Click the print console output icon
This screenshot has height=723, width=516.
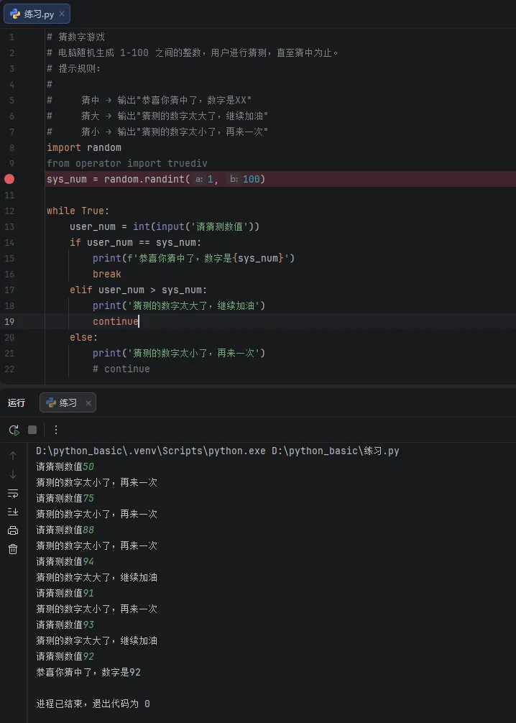click(x=13, y=530)
